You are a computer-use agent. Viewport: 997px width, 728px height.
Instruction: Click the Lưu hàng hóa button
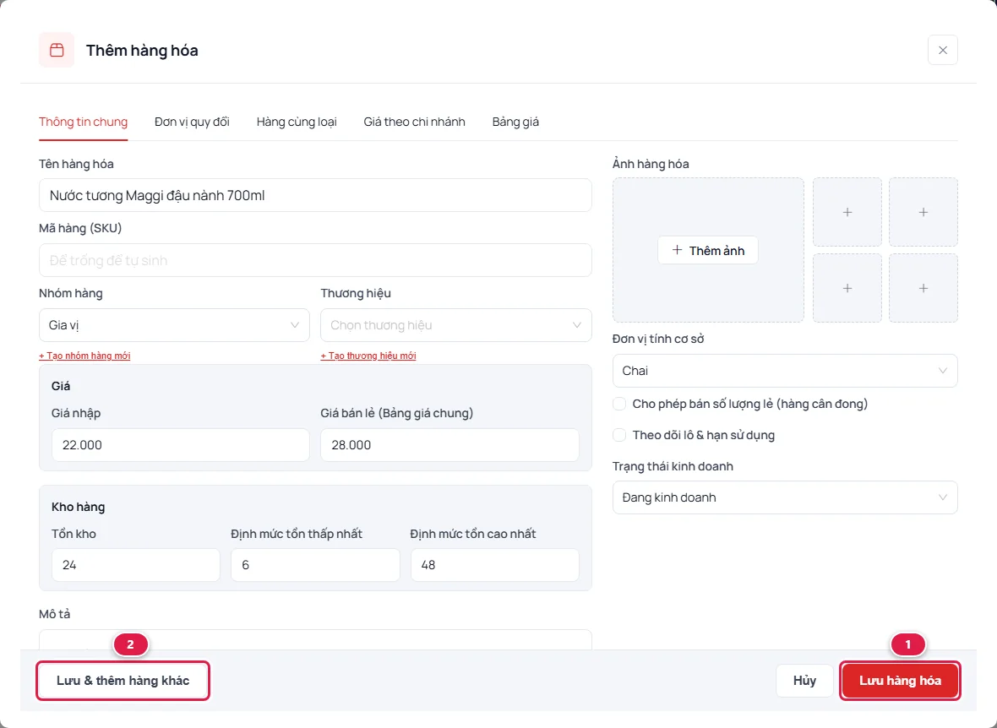point(900,681)
